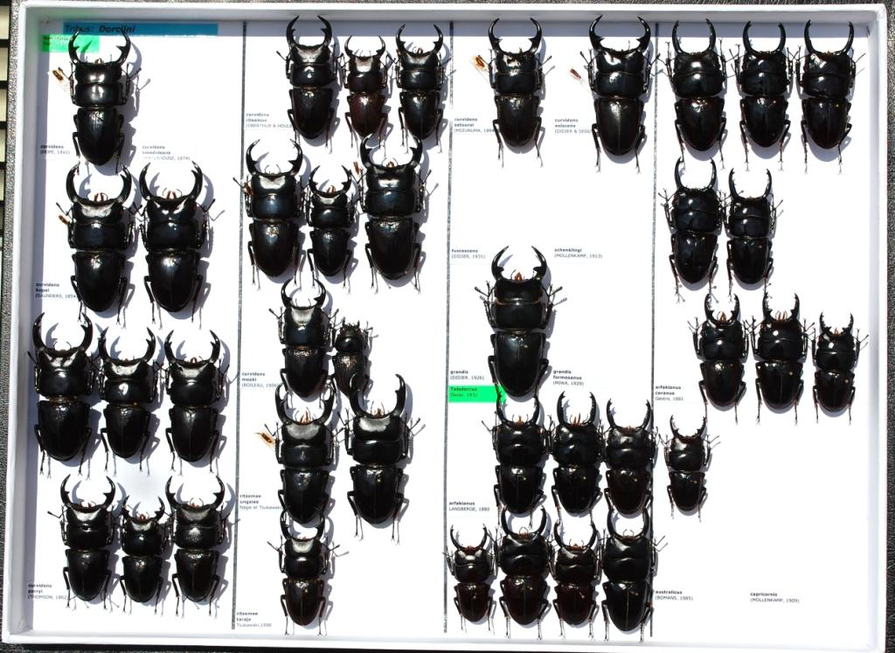Click the beetle beneath the 'Tribus: Dorcini' header

click(x=99, y=98)
